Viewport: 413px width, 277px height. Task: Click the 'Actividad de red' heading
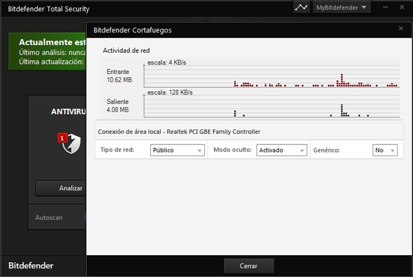126,50
